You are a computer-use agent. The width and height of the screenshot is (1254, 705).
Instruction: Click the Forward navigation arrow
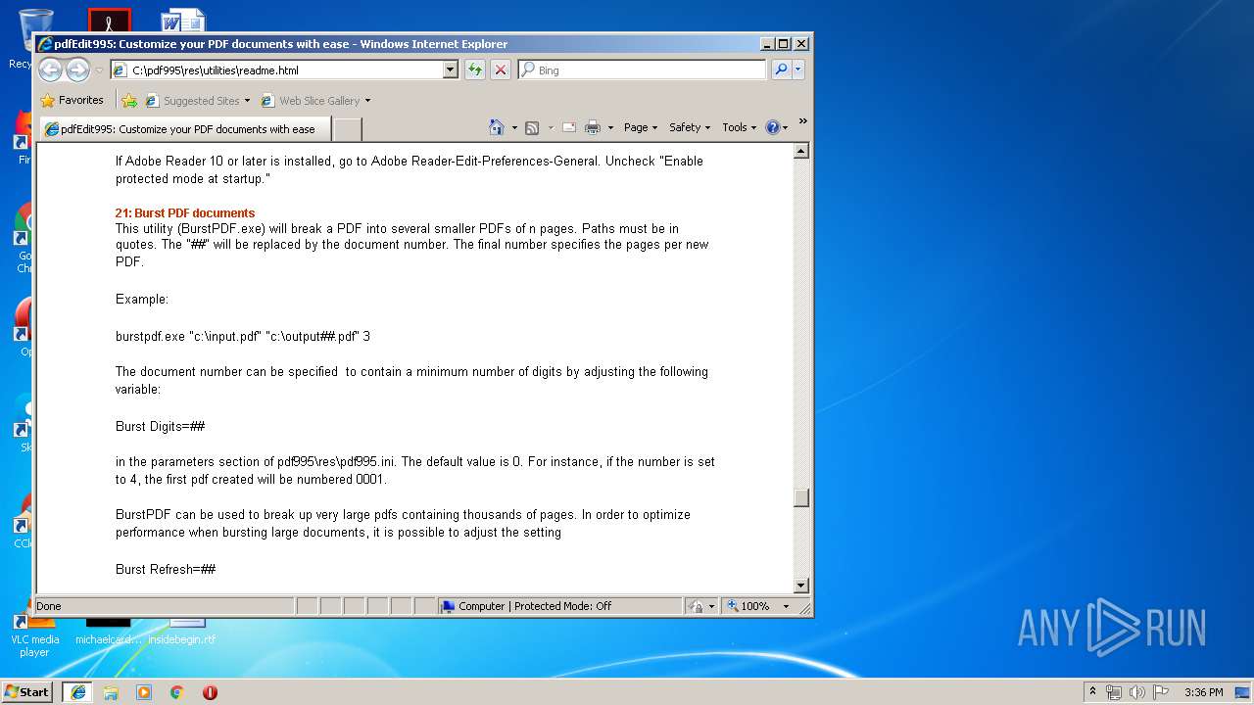[x=77, y=70]
